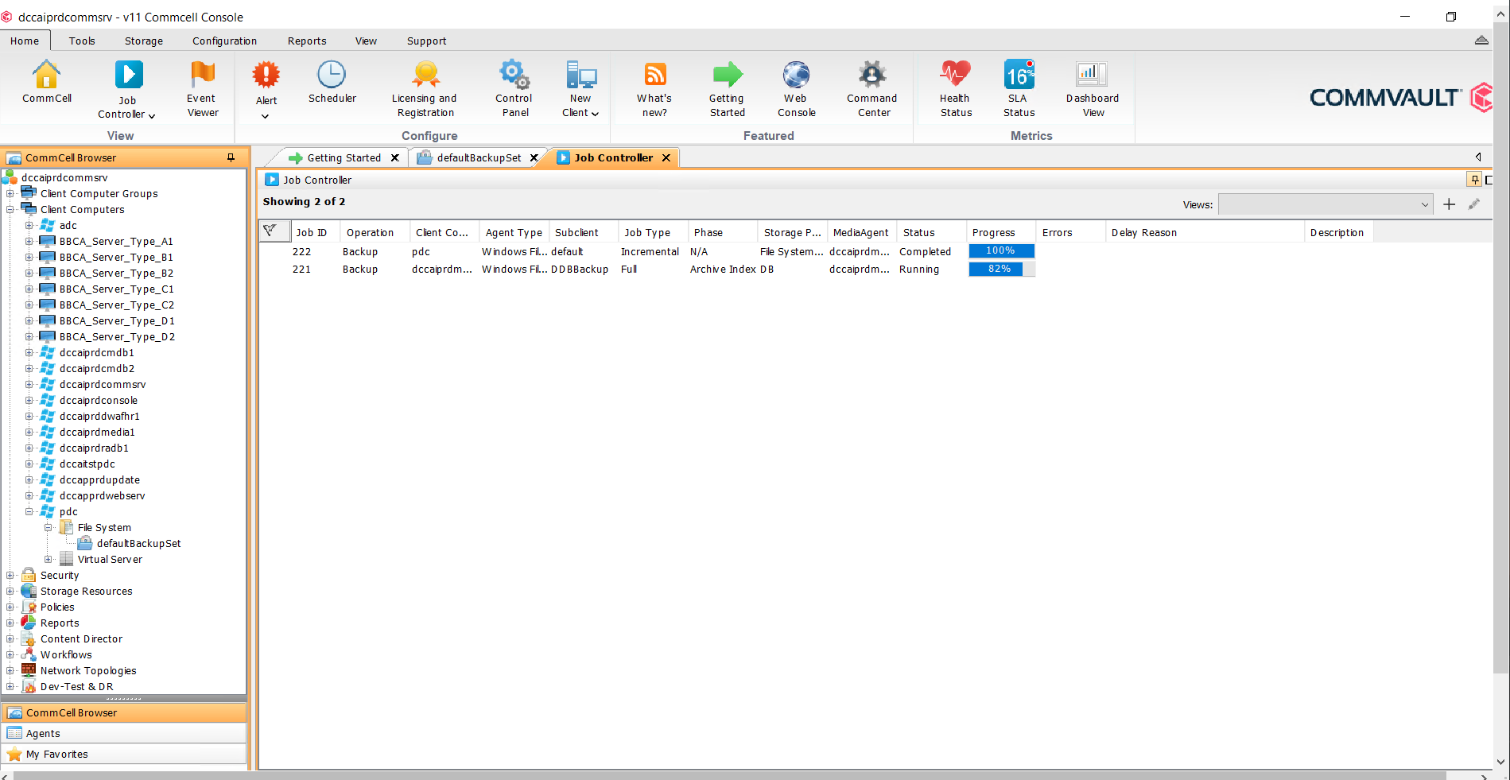Select the BBCA_Server_Type_A1 client
Viewport: 1510px width, 780px height.
116,241
